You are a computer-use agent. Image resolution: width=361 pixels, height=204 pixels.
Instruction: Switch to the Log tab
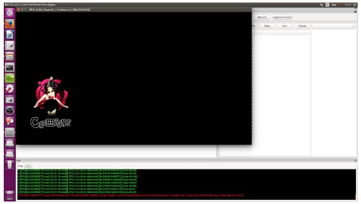[20, 166]
